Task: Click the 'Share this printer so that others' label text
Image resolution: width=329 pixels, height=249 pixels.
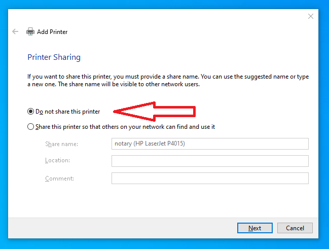Action: point(125,127)
